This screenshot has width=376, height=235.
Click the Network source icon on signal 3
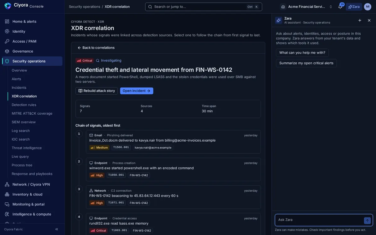tap(91, 191)
